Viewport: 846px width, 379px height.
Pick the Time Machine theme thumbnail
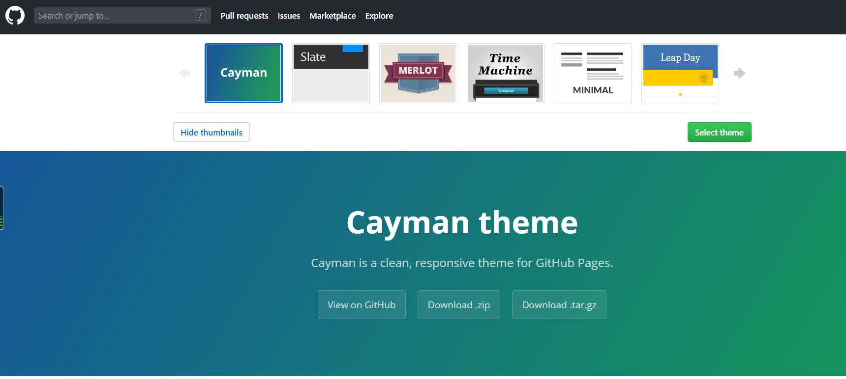(x=506, y=73)
